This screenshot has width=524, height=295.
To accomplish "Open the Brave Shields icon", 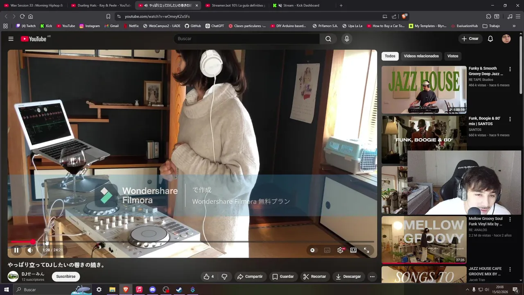I will (x=404, y=16).
